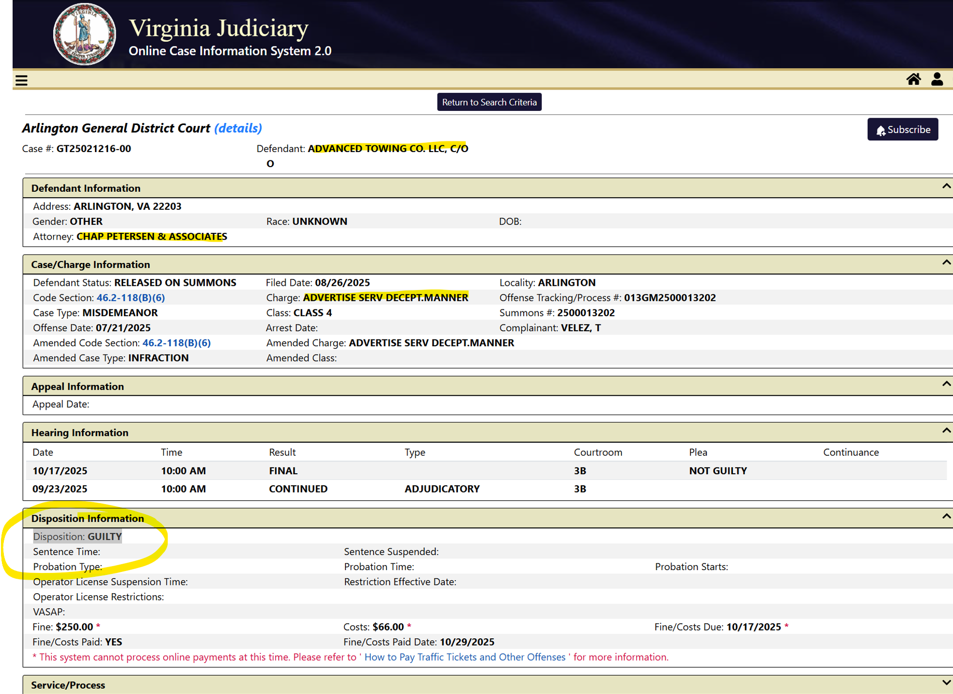Open code section 46.2-118(B)(6) link
Screen dimensions: 953x694
click(130, 298)
